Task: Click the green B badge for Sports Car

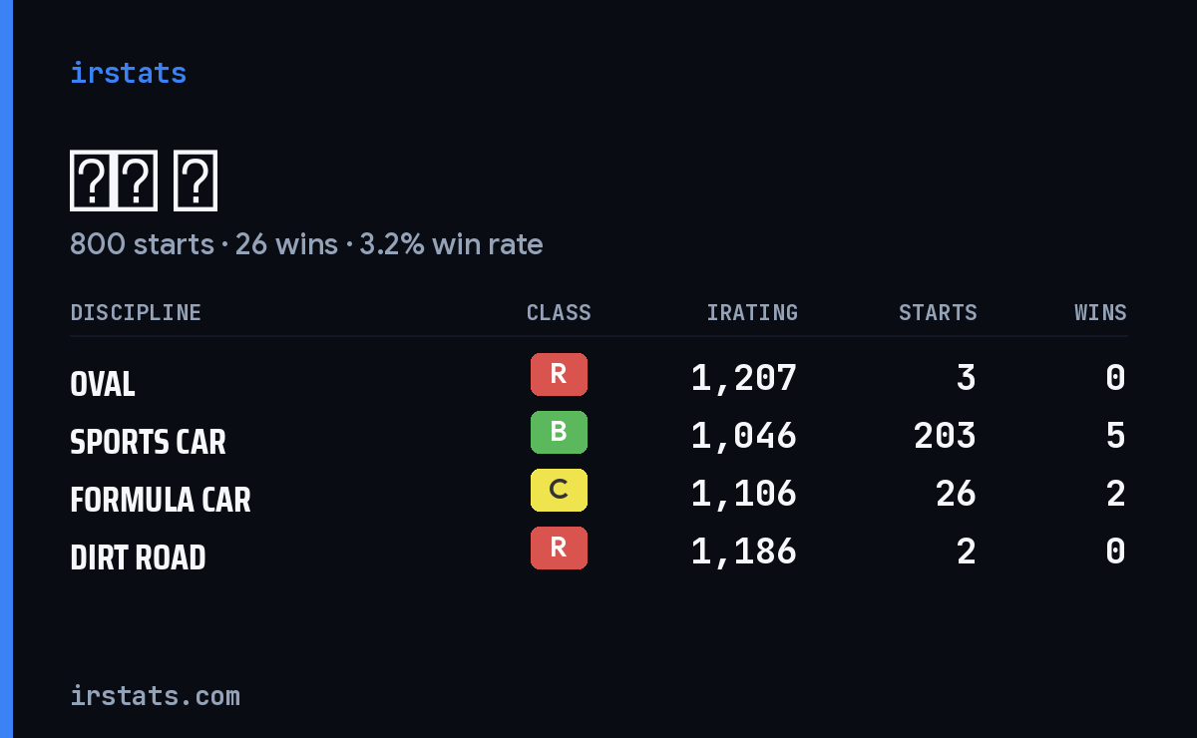Action: click(x=559, y=432)
